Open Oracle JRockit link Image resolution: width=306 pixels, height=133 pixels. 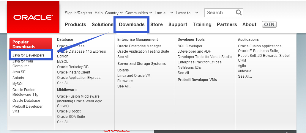pos(69,111)
